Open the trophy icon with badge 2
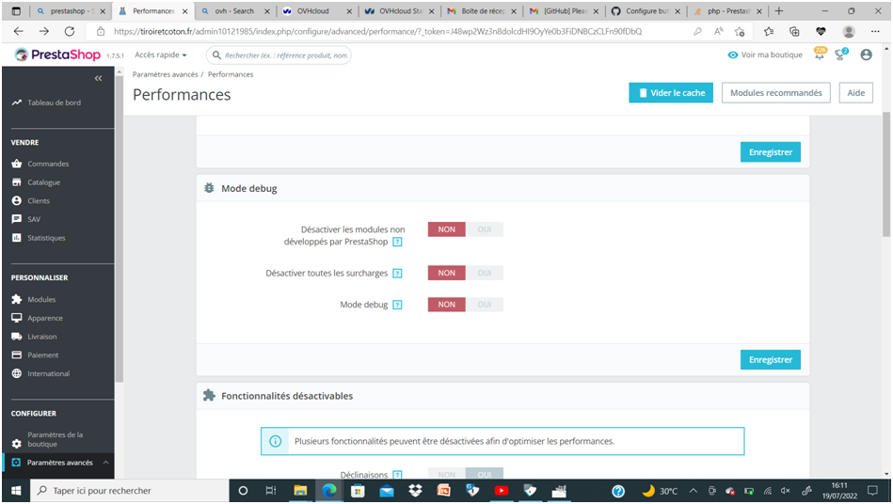The height and width of the screenshot is (504, 893). [x=840, y=55]
